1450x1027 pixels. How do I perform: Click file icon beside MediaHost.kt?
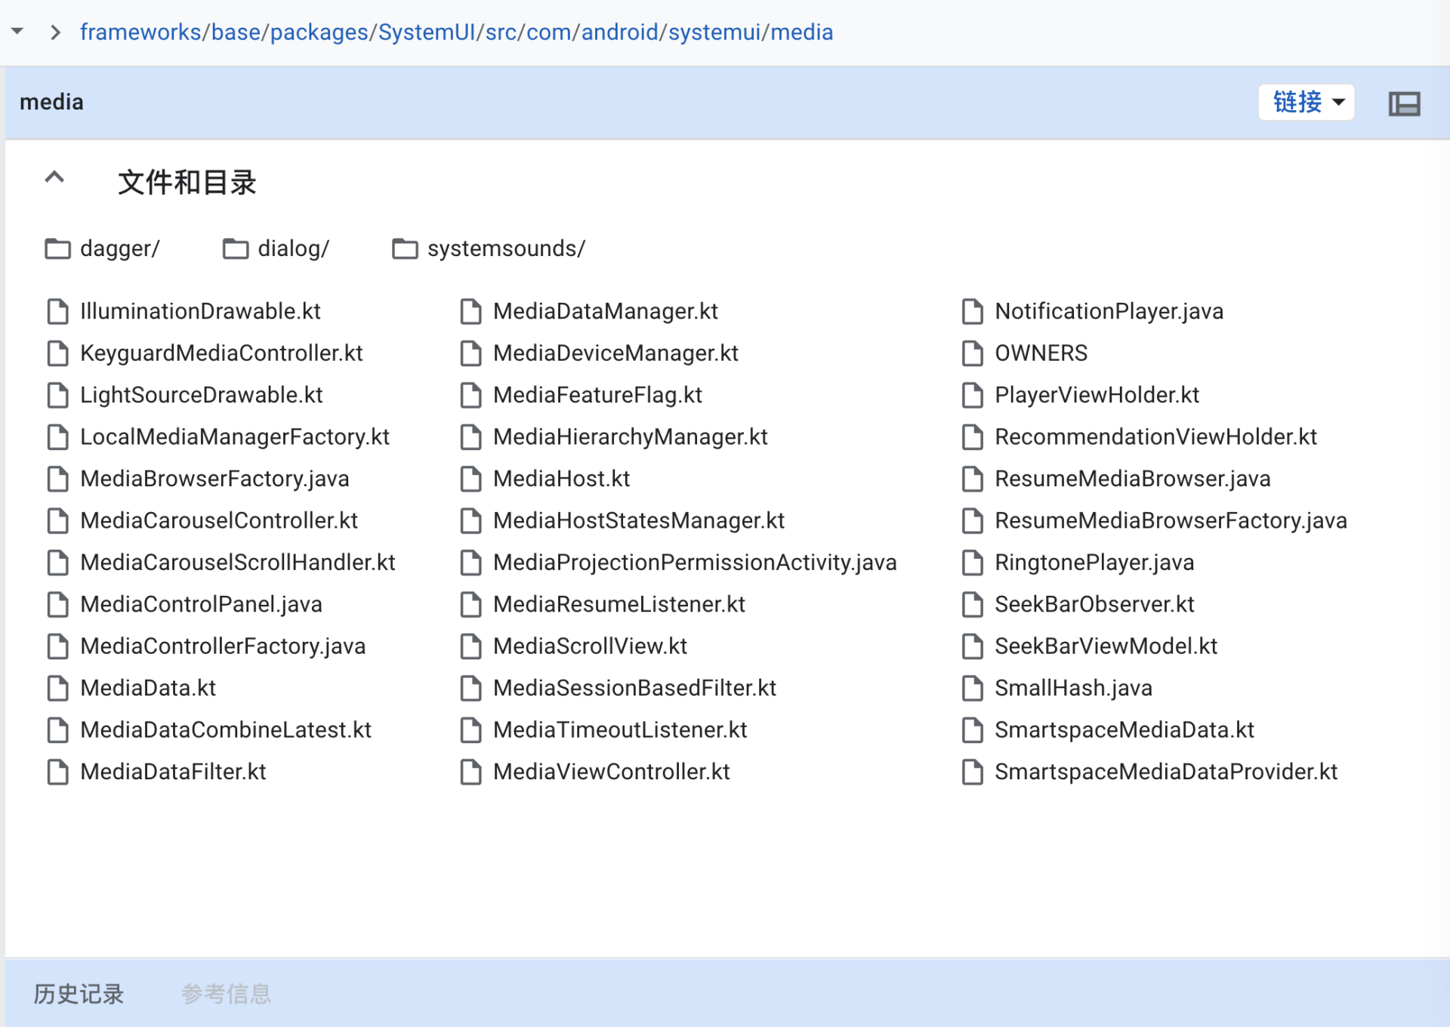[x=470, y=479]
